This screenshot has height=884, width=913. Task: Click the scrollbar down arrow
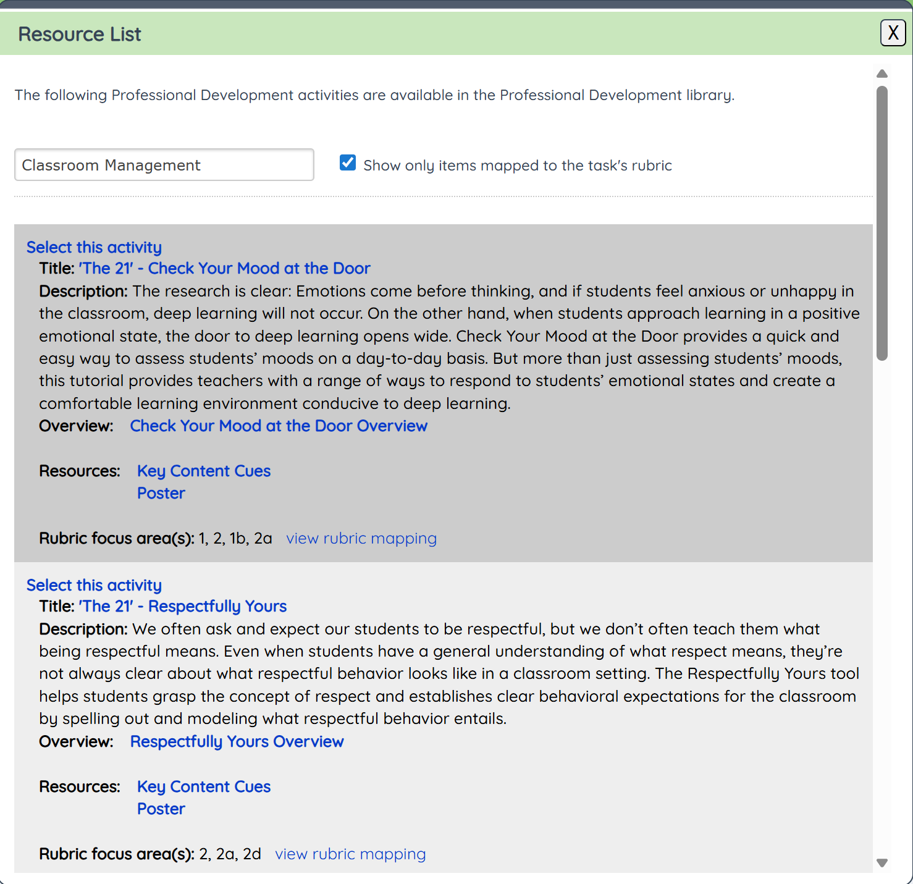(882, 863)
